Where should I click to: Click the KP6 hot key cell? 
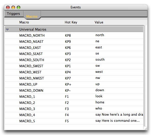coord(68,48)
